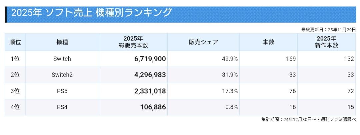Click the 順位 column header
Viewport: 360px width, 135px height.
(15, 42)
